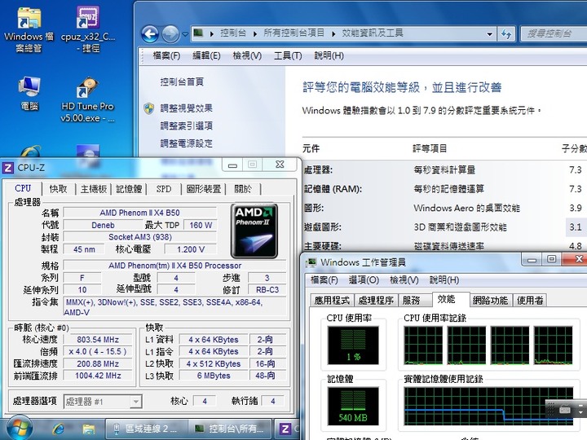
Task: Click the multiplier value x 4.0 ( 4 - 15.5 )
Action: coord(98,351)
